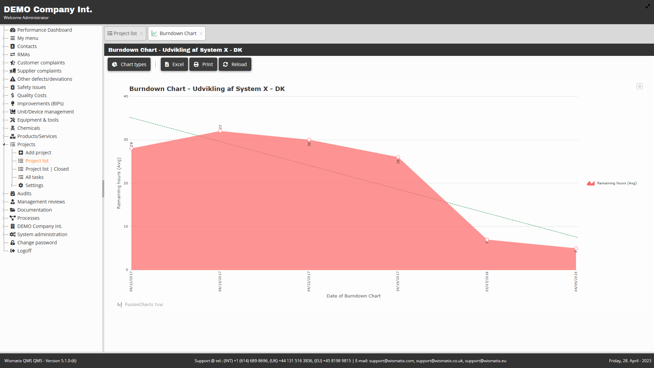Expand the Customer complaints tree node
Image resolution: width=654 pixels, height=368 pixels.
tap(4, 63)
